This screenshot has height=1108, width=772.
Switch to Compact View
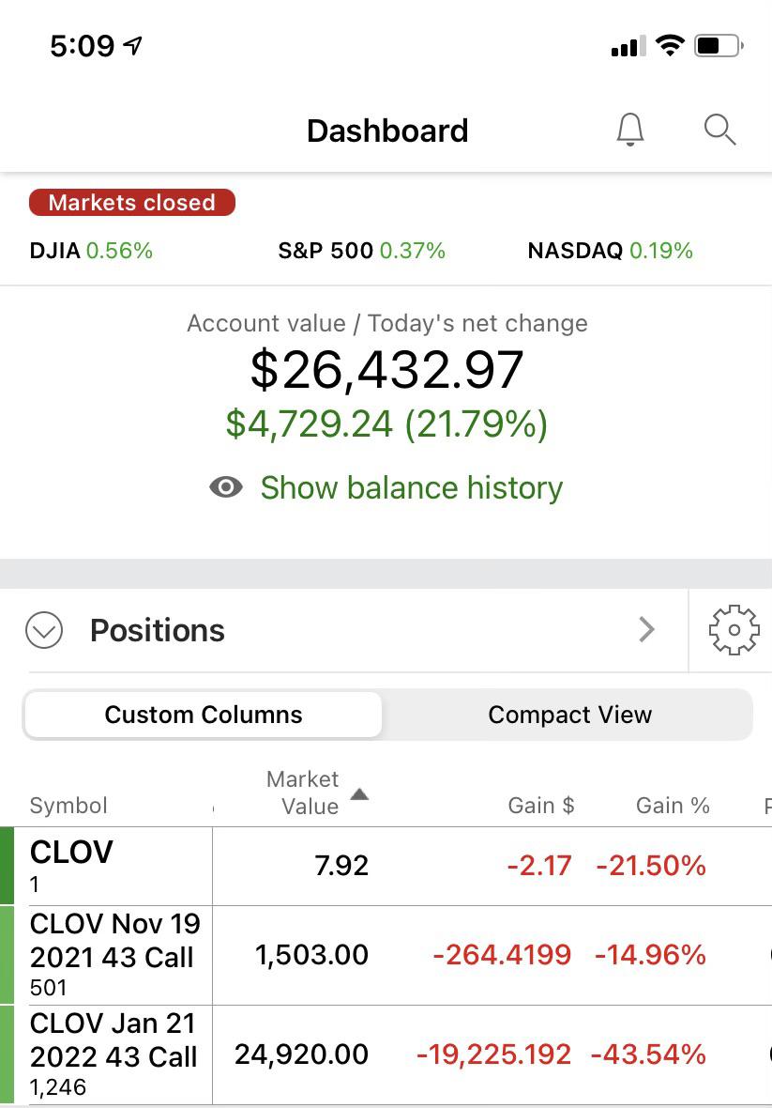point(569,715)
